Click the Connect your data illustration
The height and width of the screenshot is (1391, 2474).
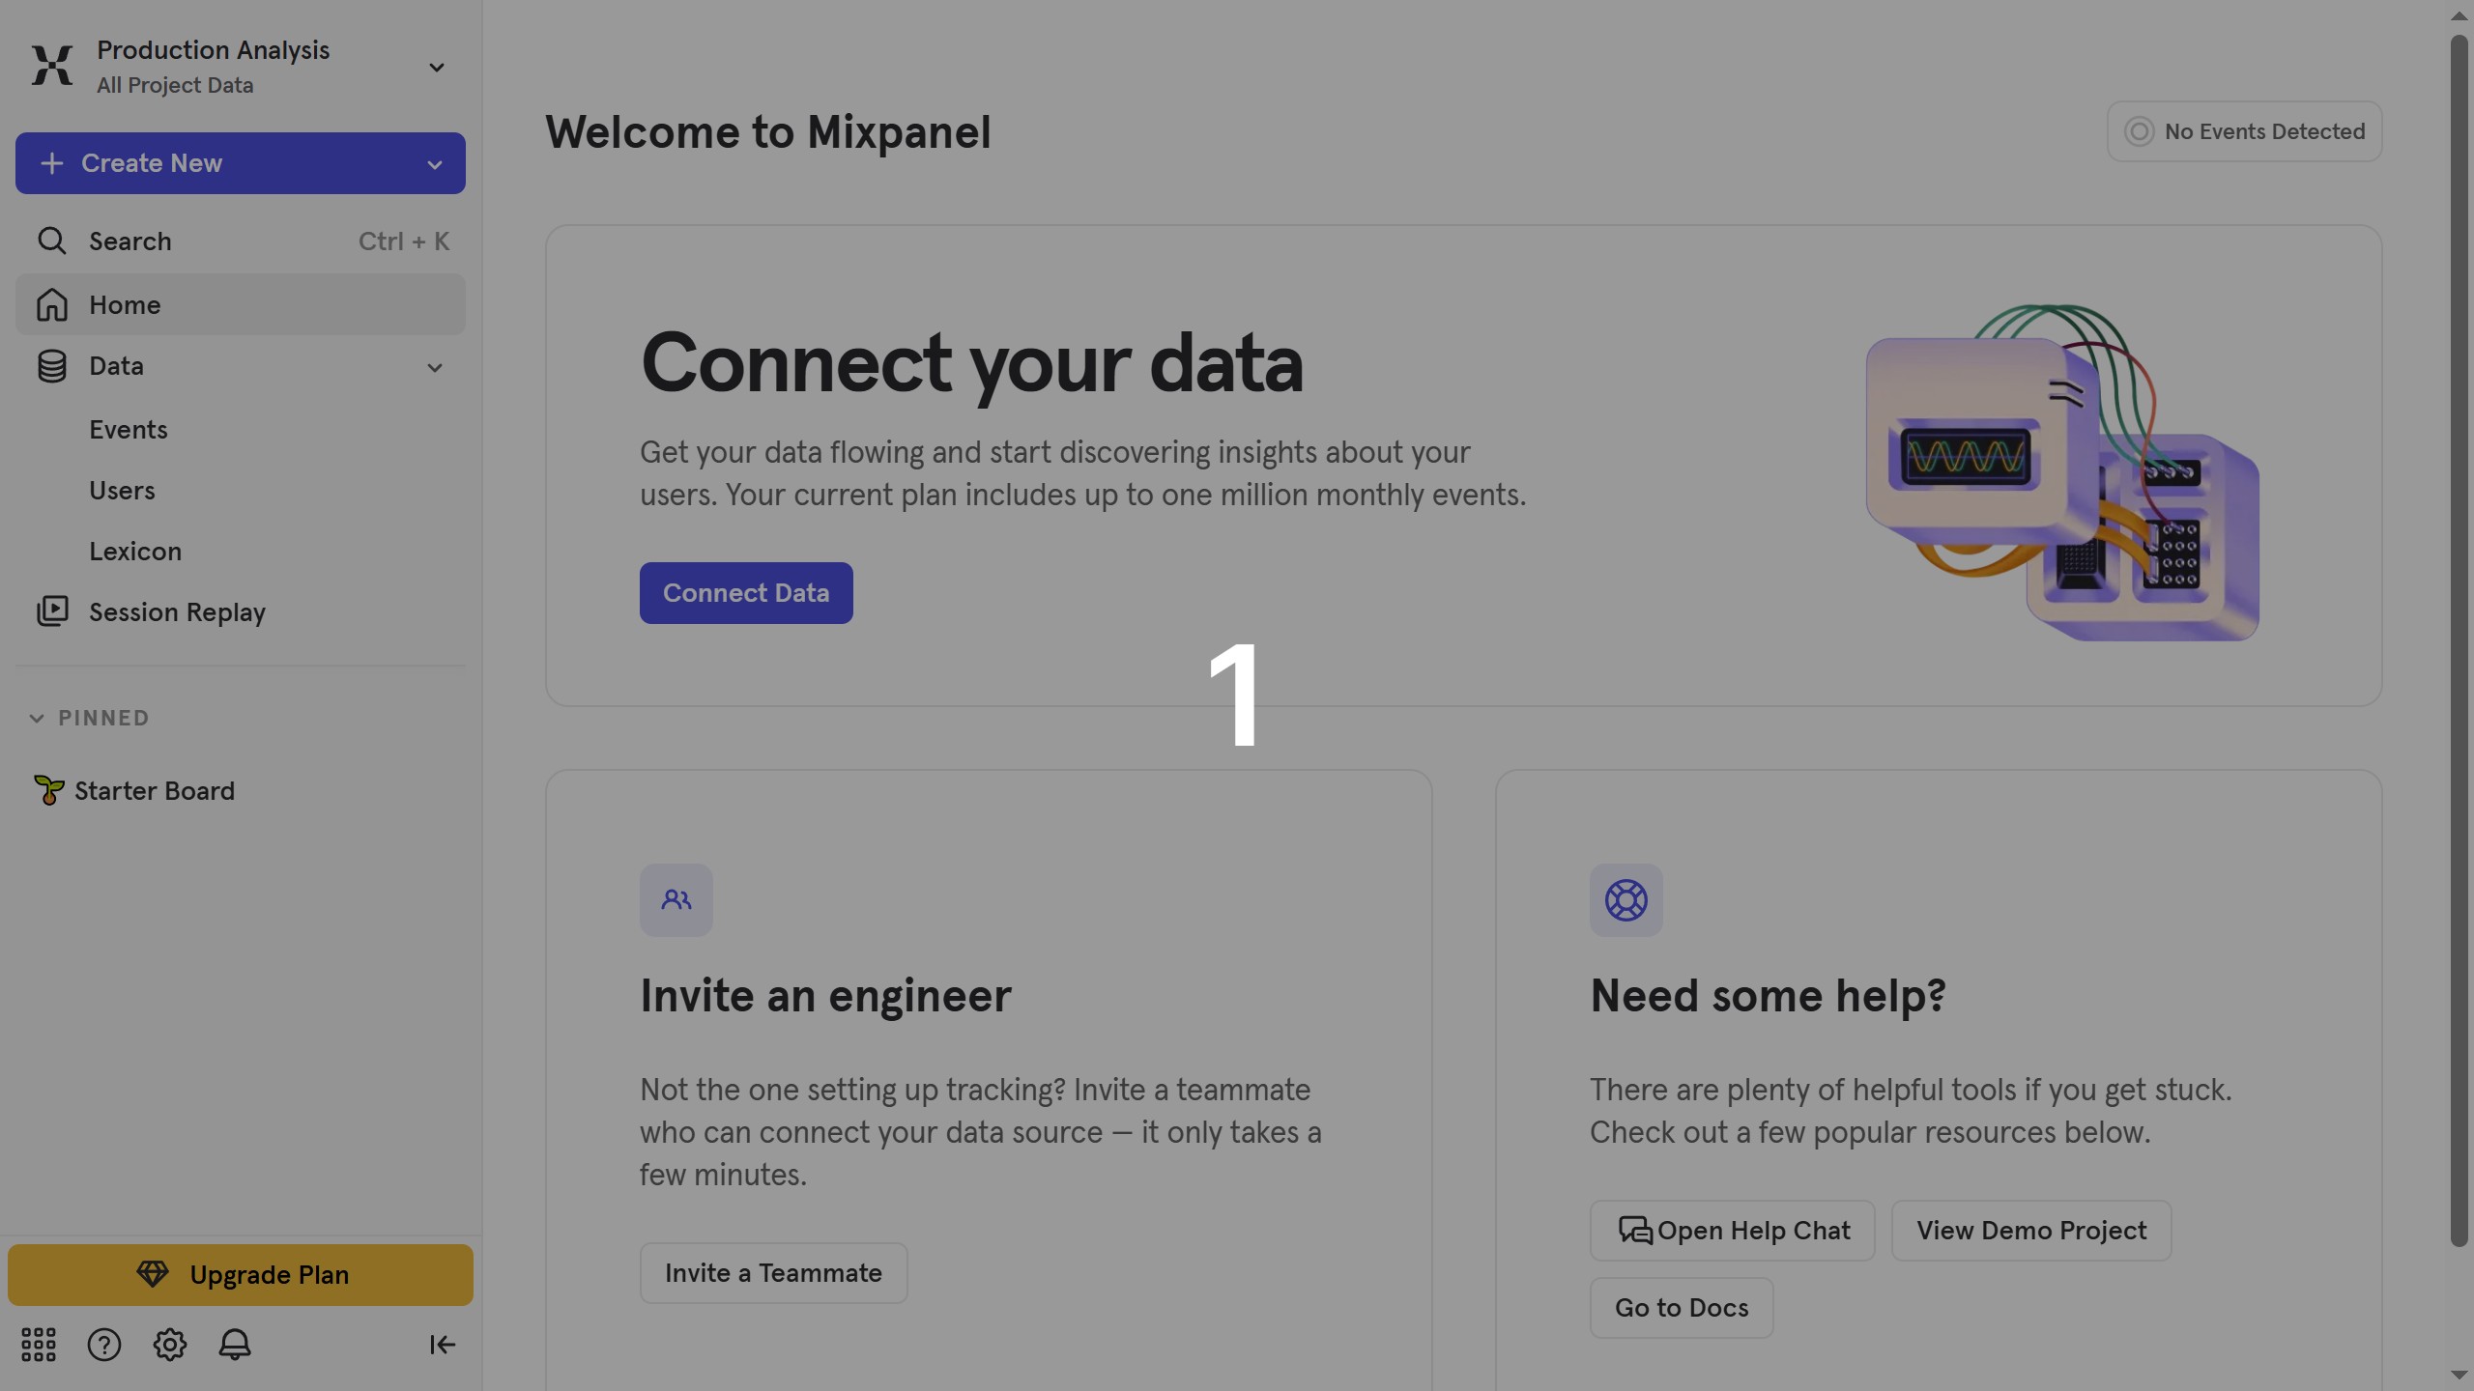[x=2062, y=472]
